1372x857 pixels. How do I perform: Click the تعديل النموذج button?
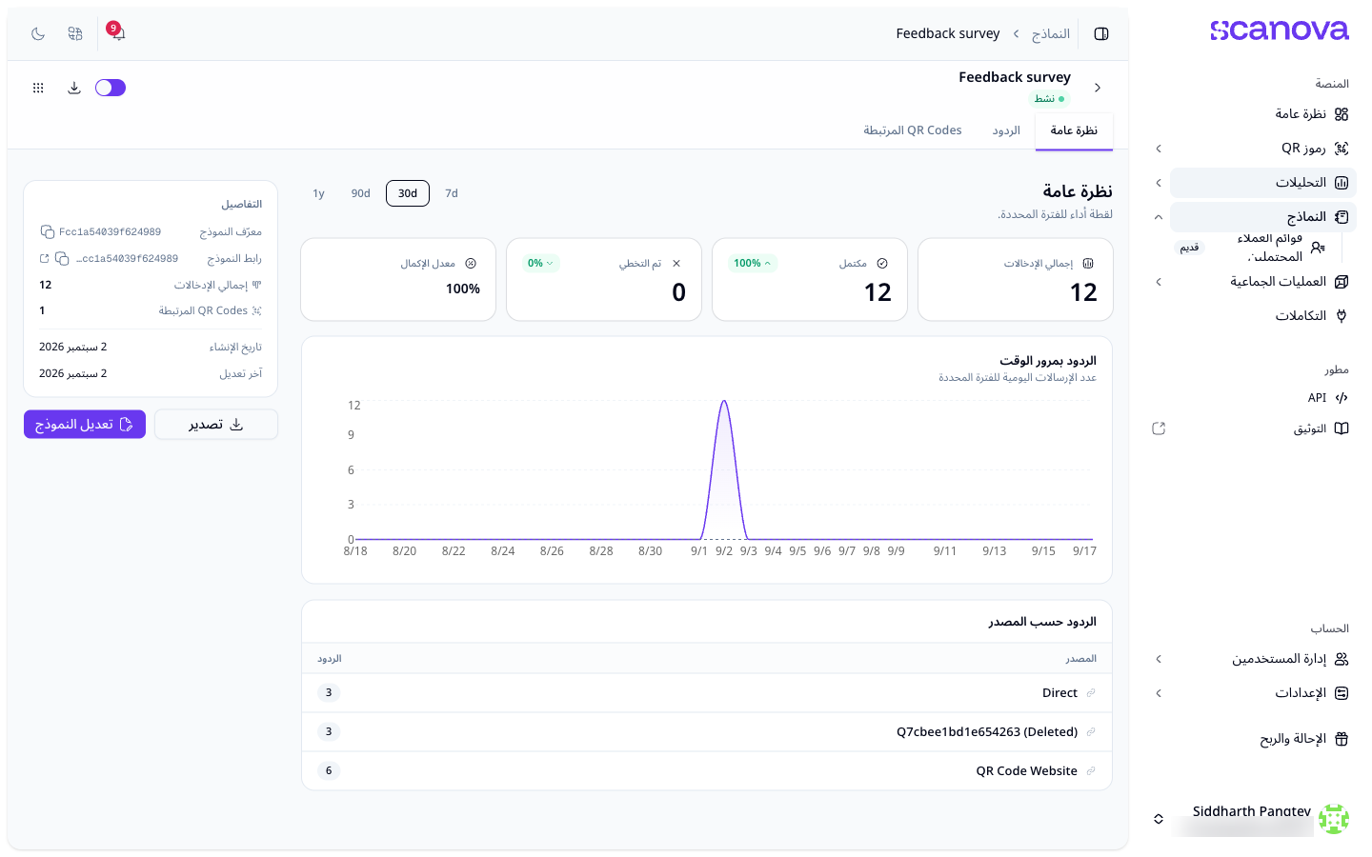(x=85, y=425)
